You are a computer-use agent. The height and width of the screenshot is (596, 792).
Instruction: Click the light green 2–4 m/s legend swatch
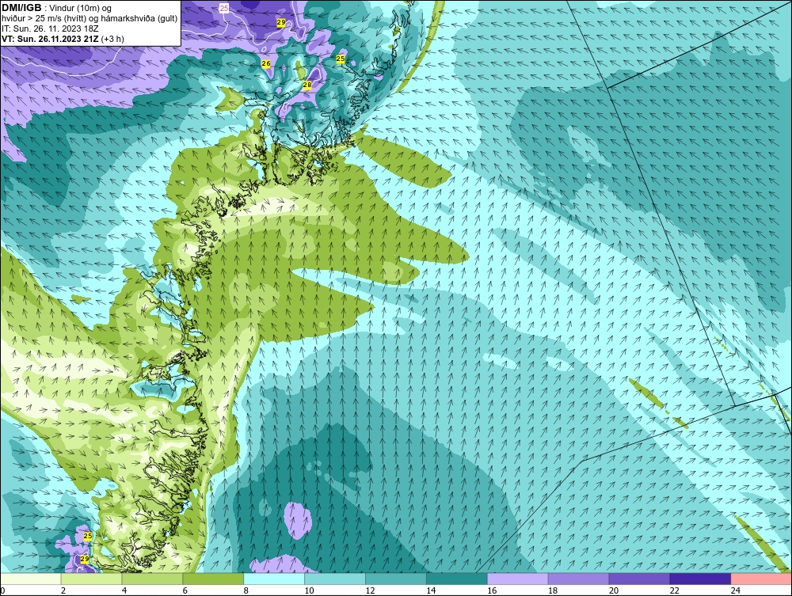click(91, 579)
